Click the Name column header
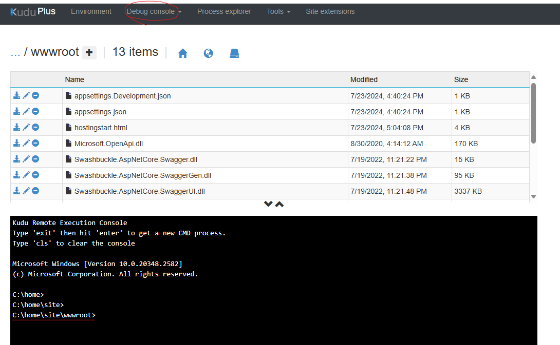The image size is (560, 345). point(74,79)
